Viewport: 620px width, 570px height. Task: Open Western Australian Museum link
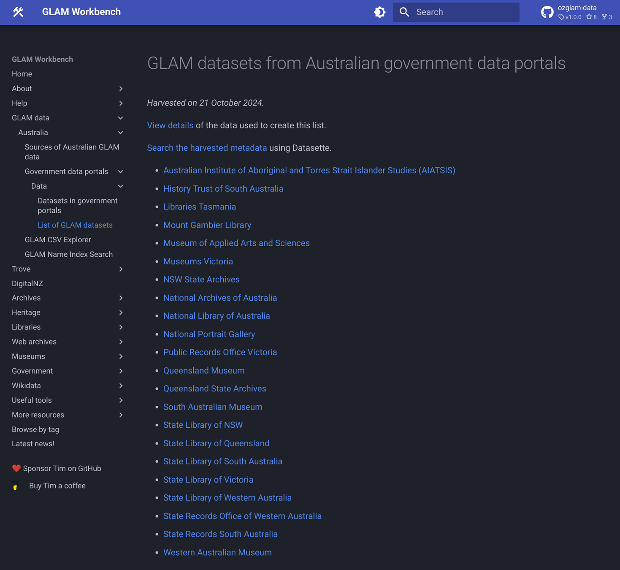click(217, 552)
